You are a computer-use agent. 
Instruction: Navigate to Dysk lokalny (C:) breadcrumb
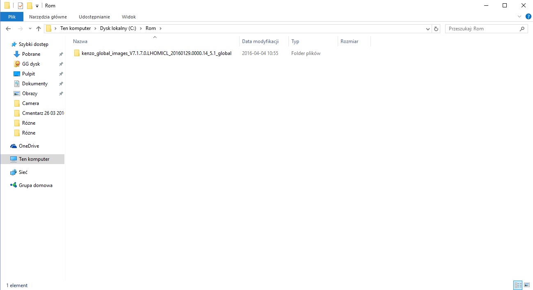pyautogui.click(x=118, y=28)
